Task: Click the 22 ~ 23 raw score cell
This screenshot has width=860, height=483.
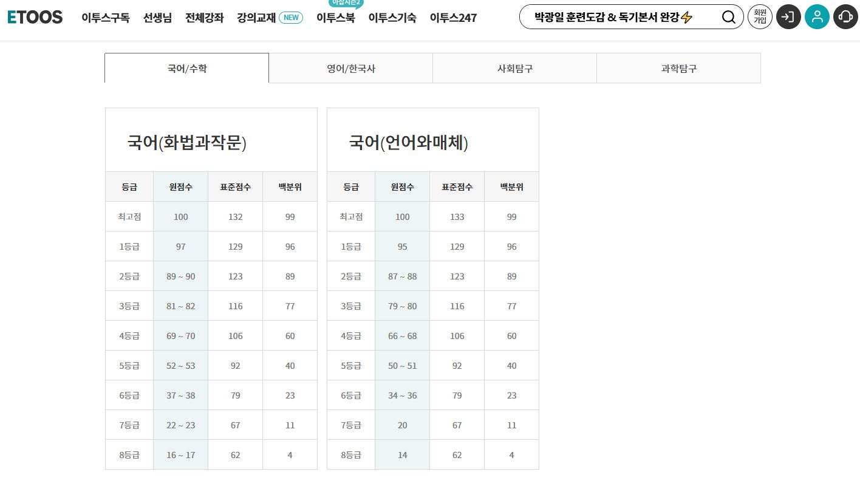Action: [181, 425]
